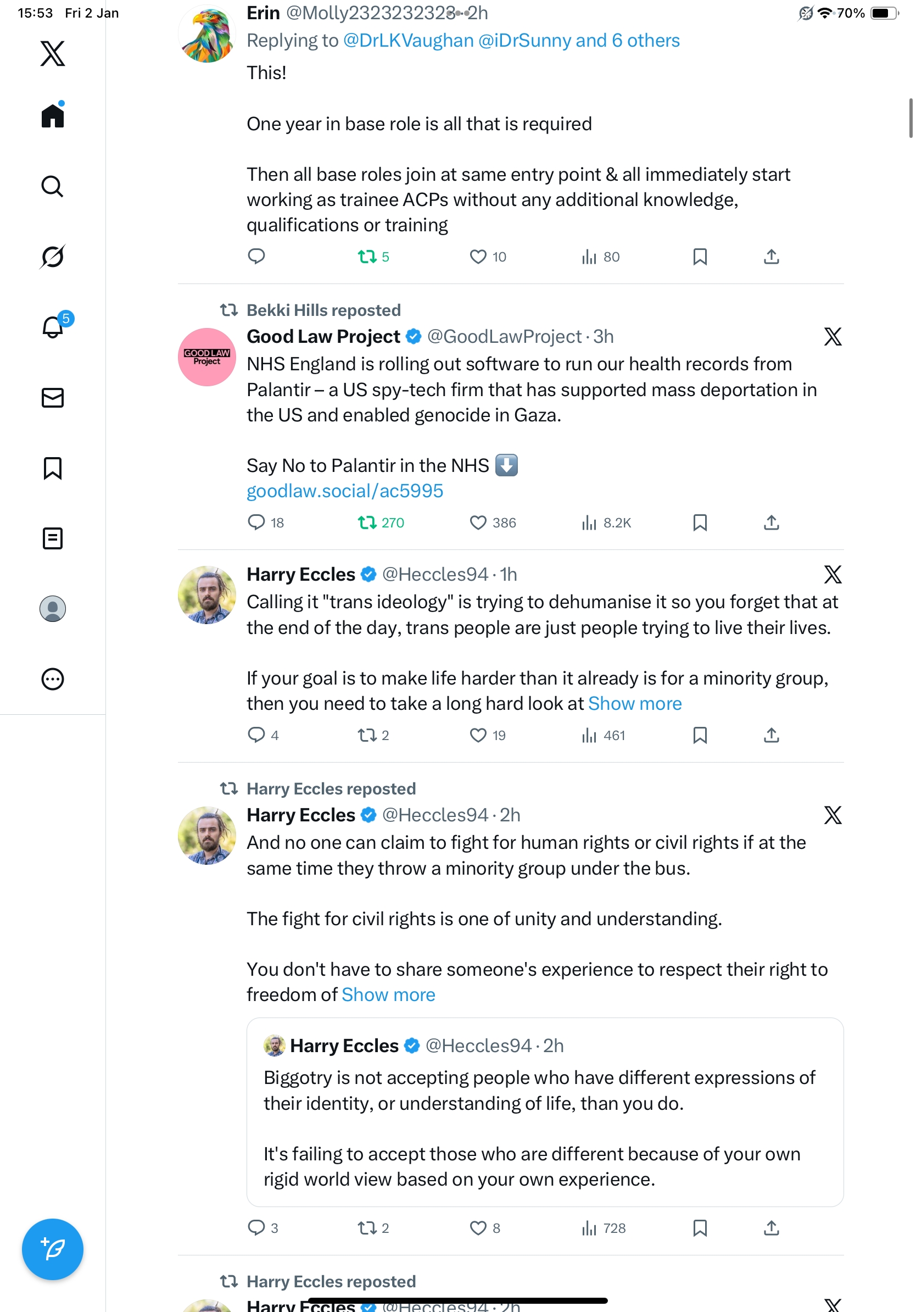Open the Grok icon in sidebar
The image size is (916, 1312).
click(x=53, y=257)
